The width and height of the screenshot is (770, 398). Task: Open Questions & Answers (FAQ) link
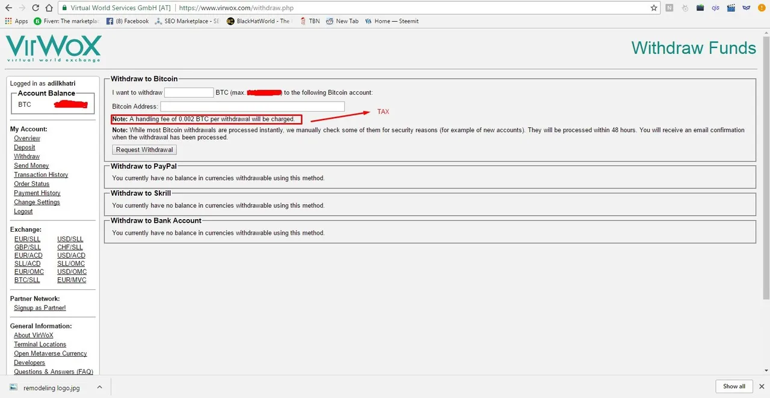point(54,372)
